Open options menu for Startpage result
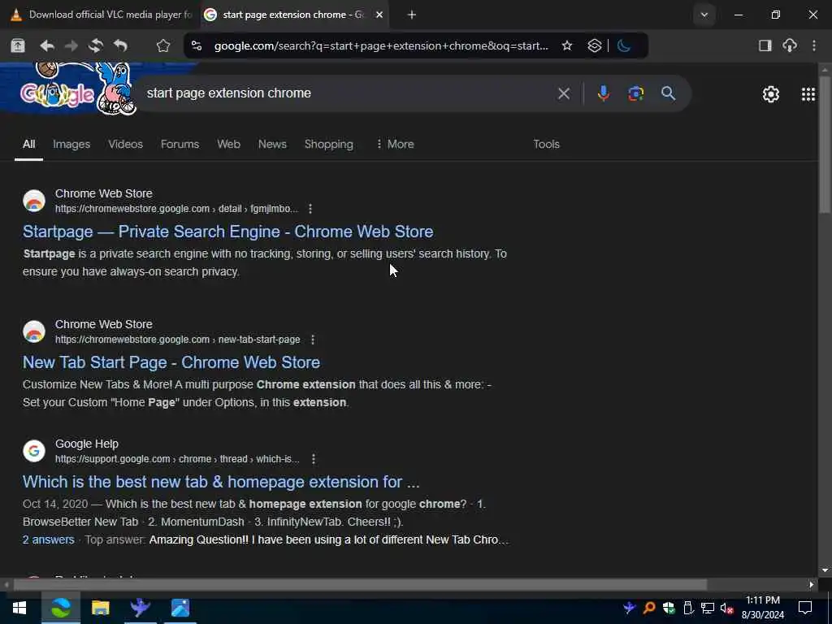The image size is (832, 624). pyautogui.click(x=310, y=209)
